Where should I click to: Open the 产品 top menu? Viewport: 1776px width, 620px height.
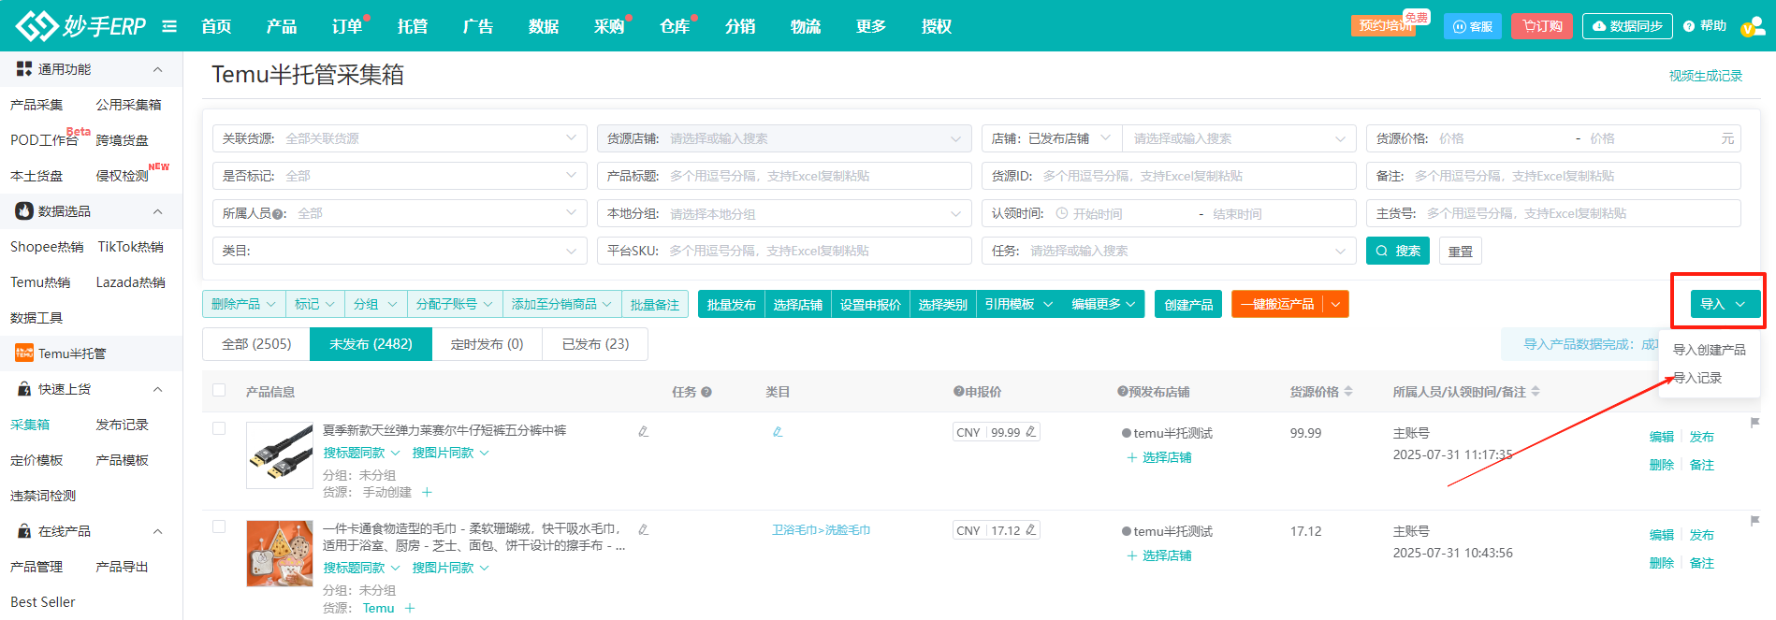coord(281,26)
